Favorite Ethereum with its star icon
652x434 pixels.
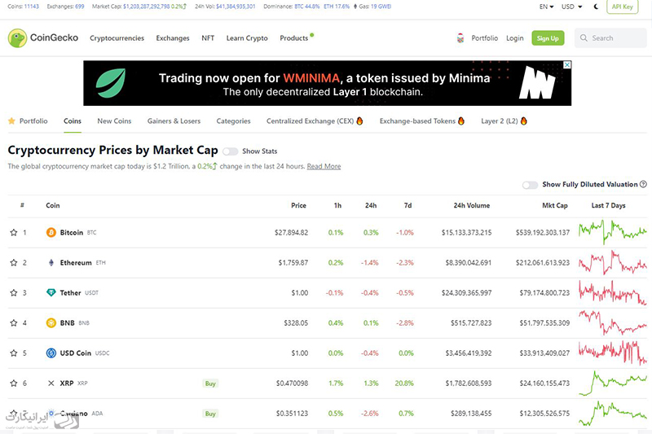pyautogui.click(x=14, y=262)
